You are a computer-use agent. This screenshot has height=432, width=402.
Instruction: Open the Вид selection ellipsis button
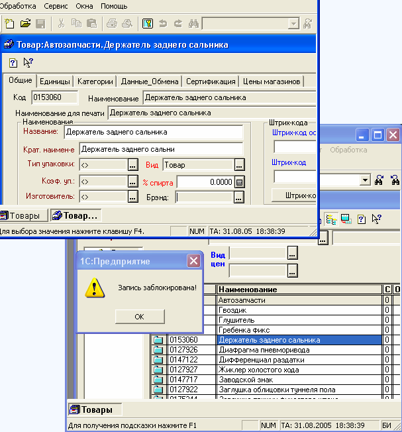tap(239, 165)
